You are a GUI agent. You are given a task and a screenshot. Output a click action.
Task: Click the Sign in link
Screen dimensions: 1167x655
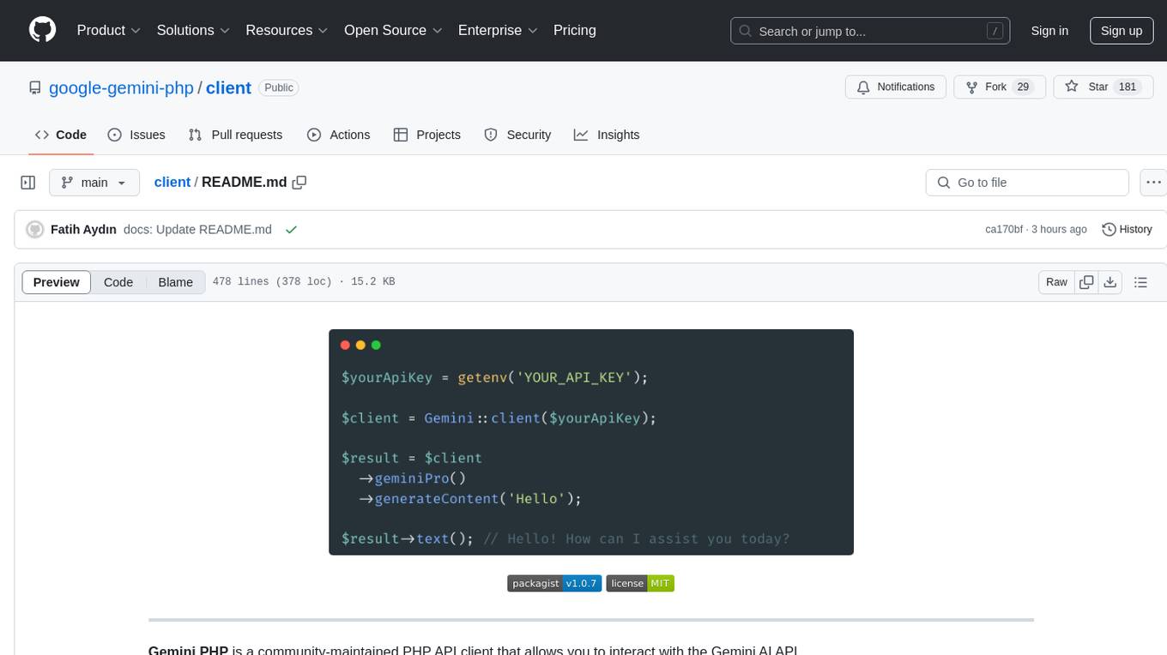[1049, 31]
